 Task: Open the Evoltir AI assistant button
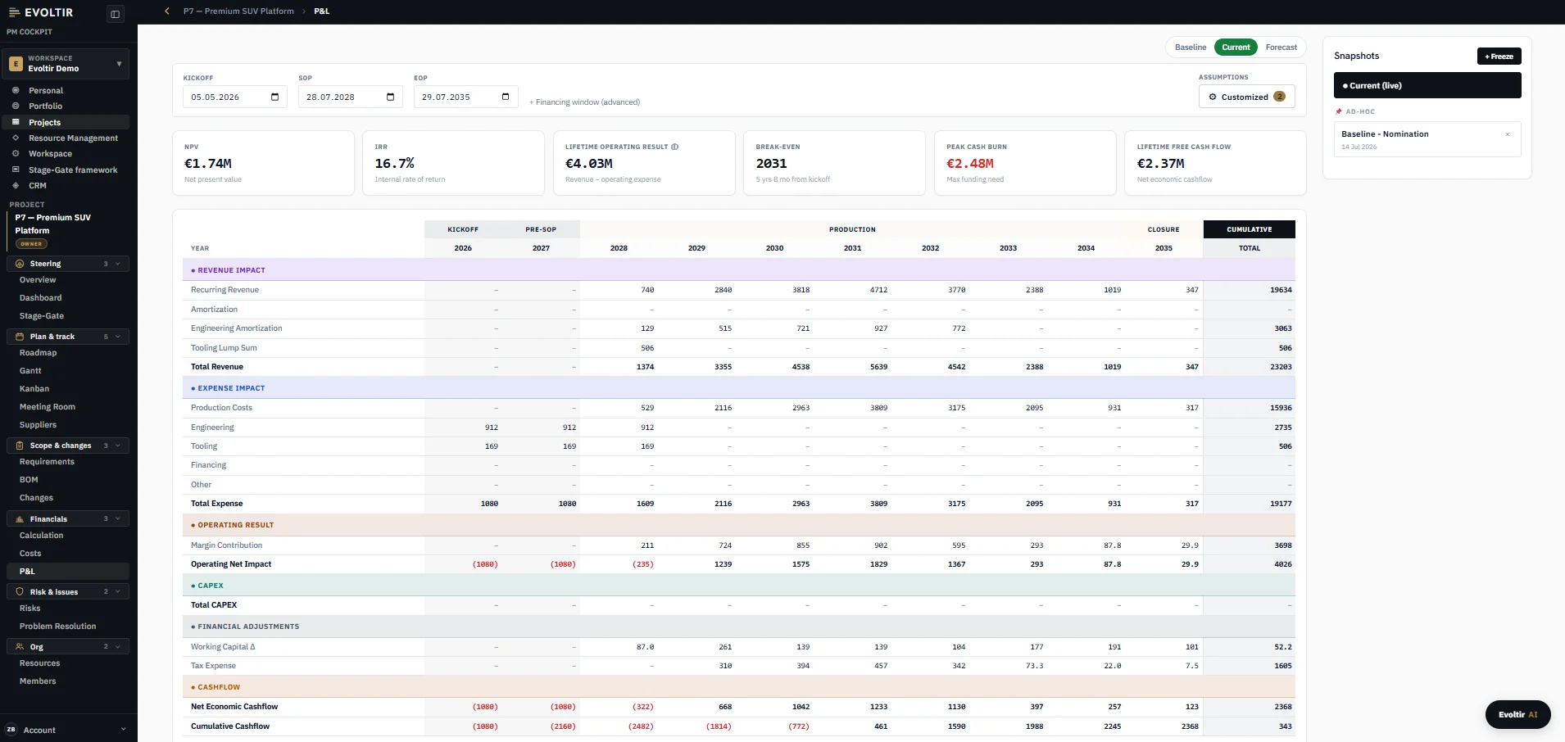(1517, 714)
